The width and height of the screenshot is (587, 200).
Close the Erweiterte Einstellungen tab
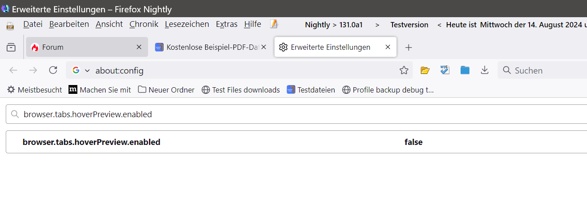[x=388, y=47]
